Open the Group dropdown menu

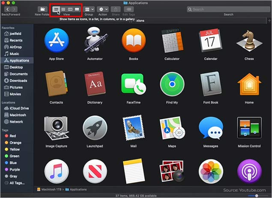pos(89,9)
